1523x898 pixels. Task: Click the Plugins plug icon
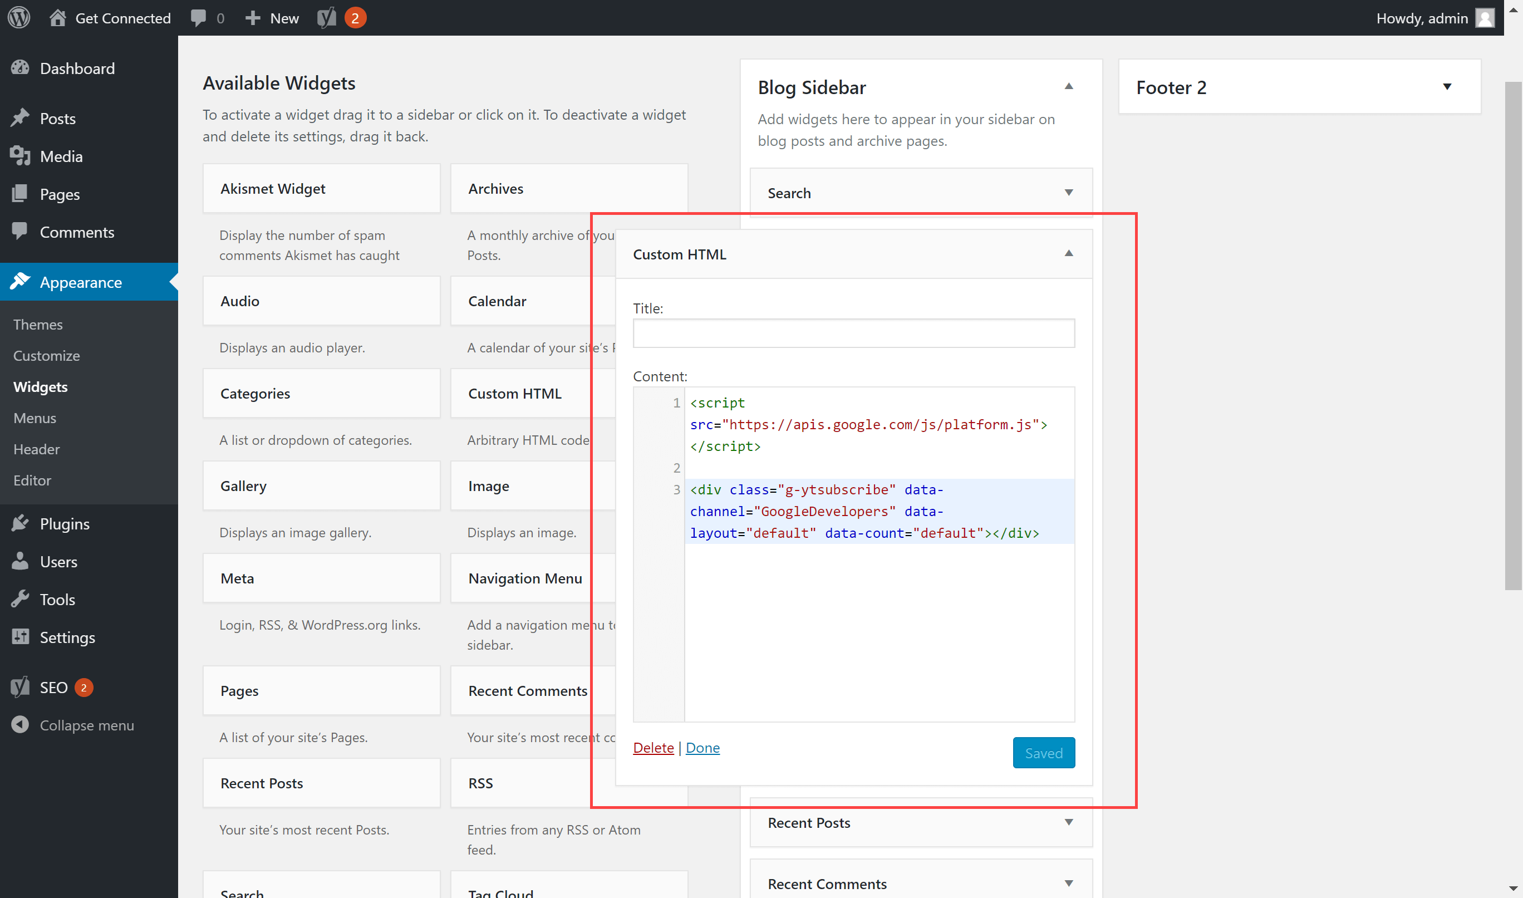coord(20,523)
